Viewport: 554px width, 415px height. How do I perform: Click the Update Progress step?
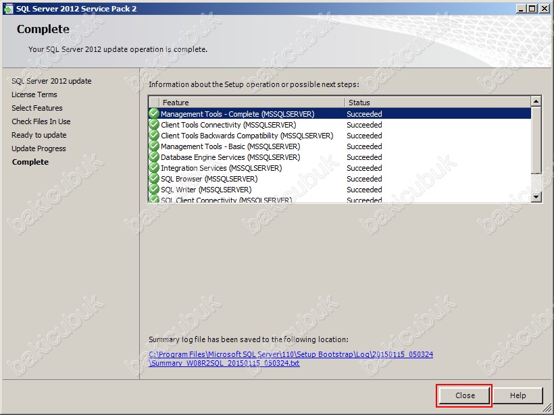coord(39,148)
